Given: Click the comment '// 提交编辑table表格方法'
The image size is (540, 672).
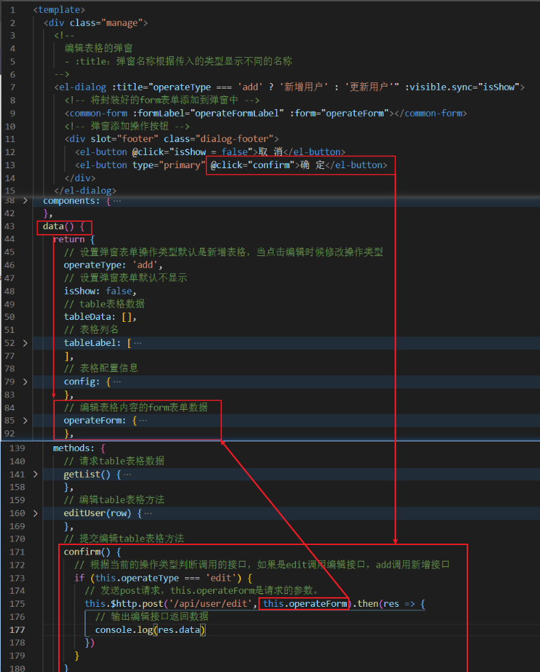Looking at the screenshot, I should pyautogui.click(x=124, y=539).
